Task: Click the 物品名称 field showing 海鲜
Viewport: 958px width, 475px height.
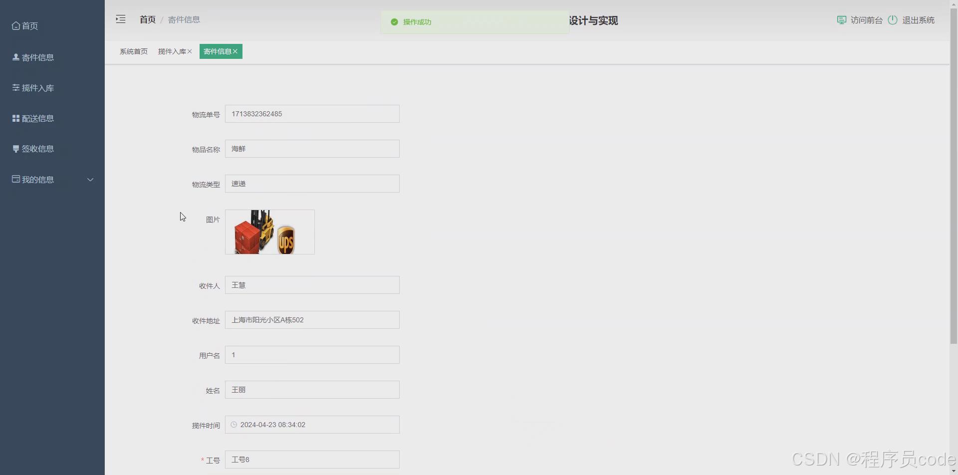Action: [312, 149]
